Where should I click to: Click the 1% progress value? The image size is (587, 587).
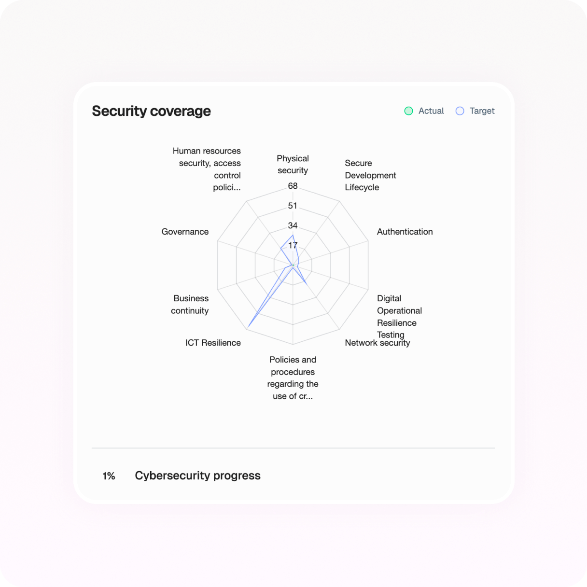109,476
